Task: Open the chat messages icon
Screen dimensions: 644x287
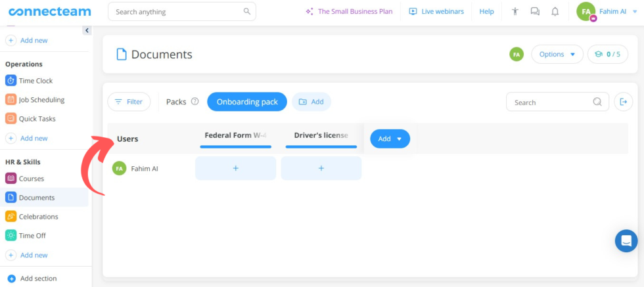Action: (535, 12)
